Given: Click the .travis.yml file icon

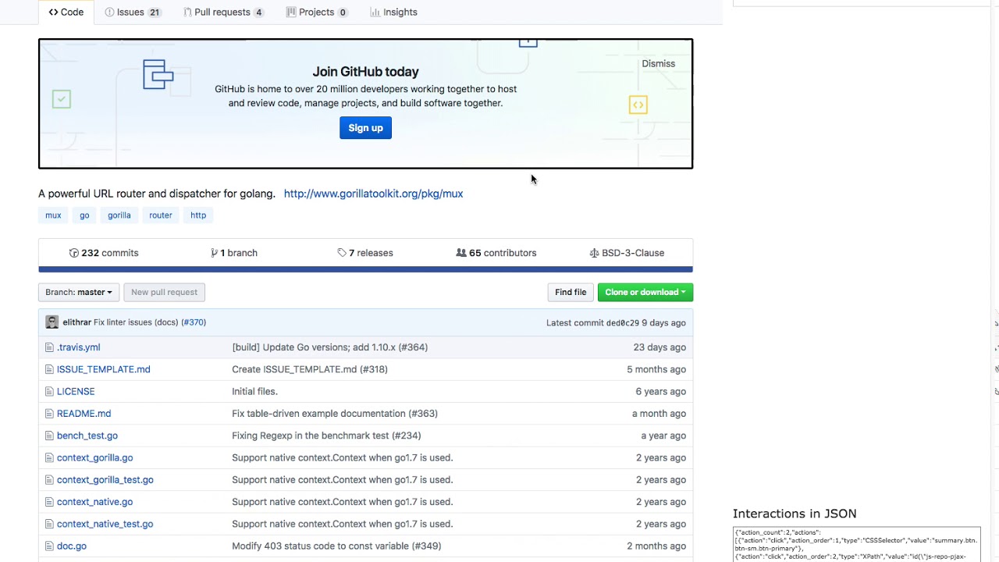Looking at the screenshot, I should [49, 347].
